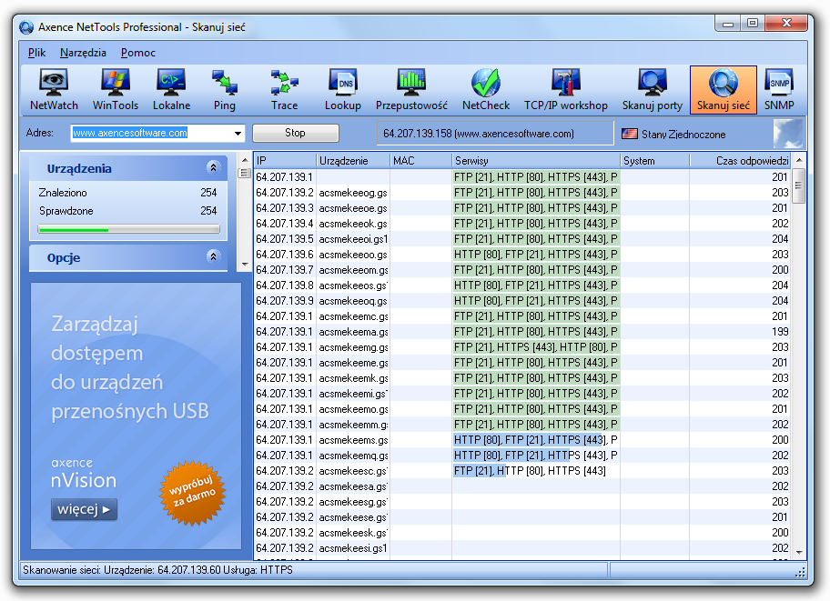Open the Pomoc menu
830x601 pixels.
137,53
